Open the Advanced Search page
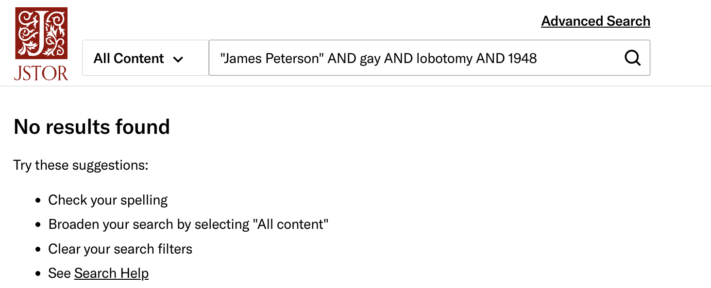 595,21
